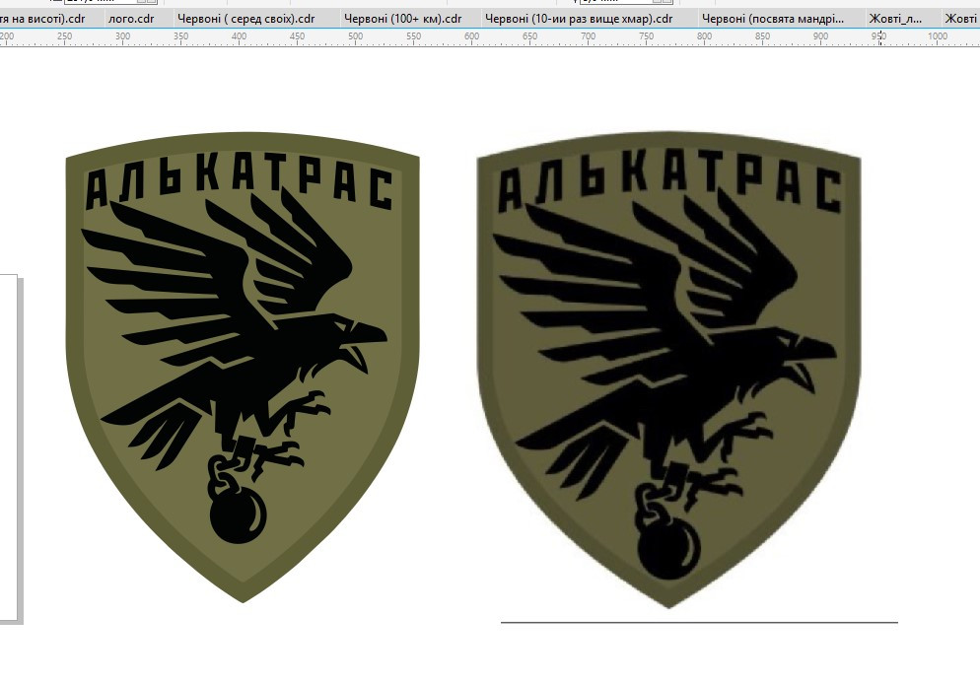Select the Червоні (100+ км).cdr tab
The width and height of the screenshot is (980, 685).
[x=403, y=19]
